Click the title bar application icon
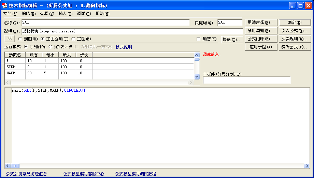Screen dimensions: 314x178 pyautogui.click(x=4, y=5)
